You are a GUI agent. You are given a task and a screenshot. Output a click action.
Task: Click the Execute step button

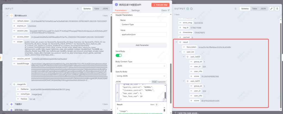coord(160,5)
